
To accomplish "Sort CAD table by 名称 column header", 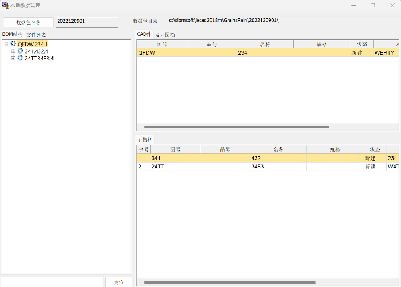I will point(265,44).
